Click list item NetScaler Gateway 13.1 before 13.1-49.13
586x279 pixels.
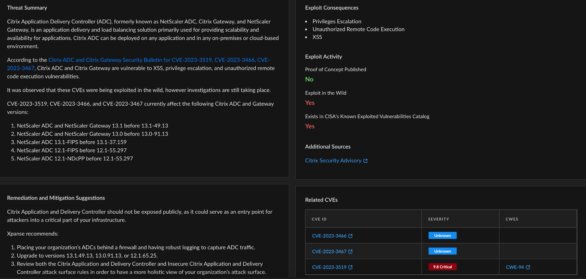pos(92,126)
